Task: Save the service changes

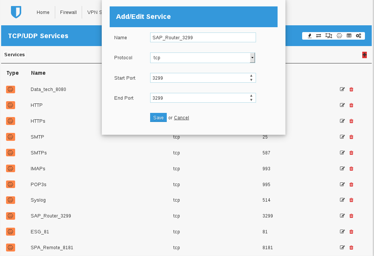Action: (x=158, y=118)
